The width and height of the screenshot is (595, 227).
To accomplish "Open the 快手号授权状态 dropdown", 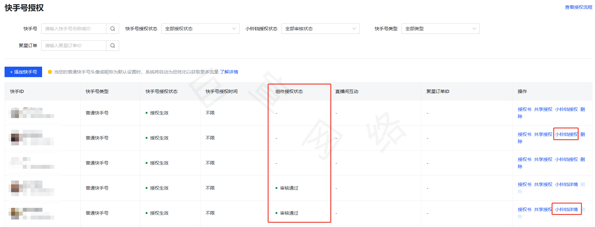I will pyautogui.click(x=200, y=29).
